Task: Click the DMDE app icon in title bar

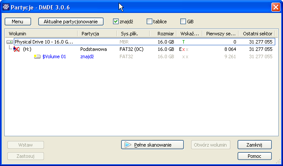Action: coord(6,7)
